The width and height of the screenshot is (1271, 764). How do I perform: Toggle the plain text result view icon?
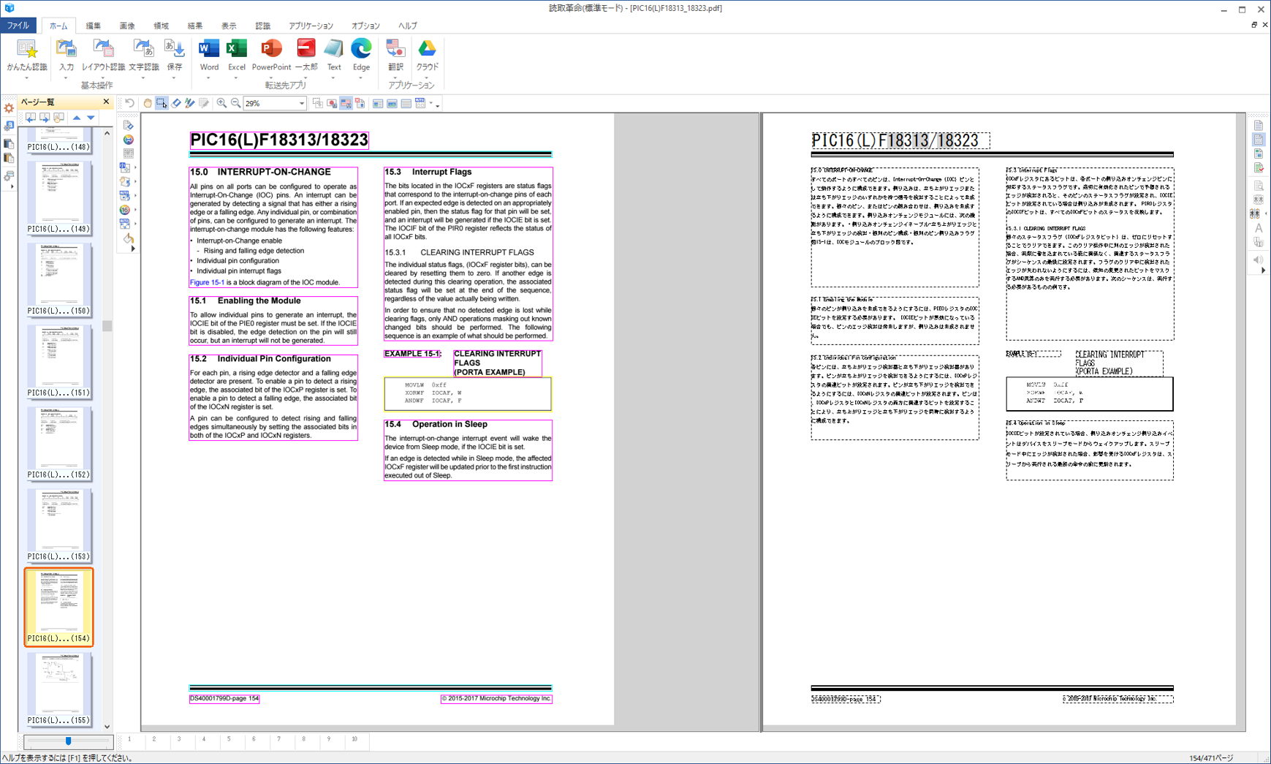(1259, 126)
